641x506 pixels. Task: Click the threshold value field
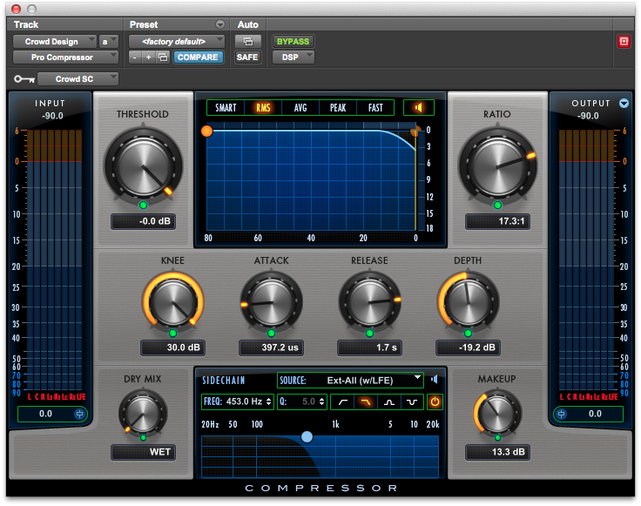(x=143, y=221)
